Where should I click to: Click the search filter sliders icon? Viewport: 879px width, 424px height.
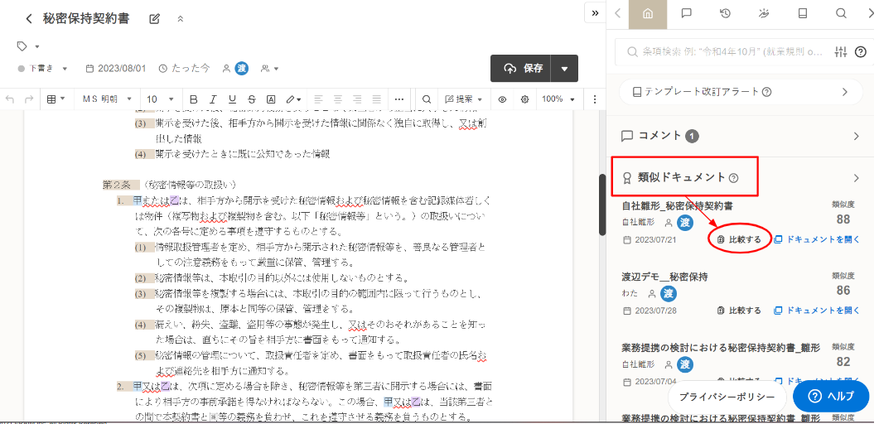[x=840, y=51]
